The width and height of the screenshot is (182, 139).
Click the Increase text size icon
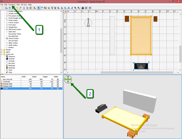click(x=62, y=8)
